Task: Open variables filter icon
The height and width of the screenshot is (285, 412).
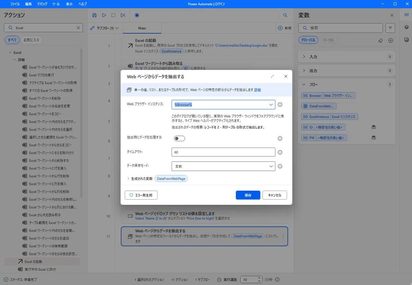Action: [x=390, y=28]
